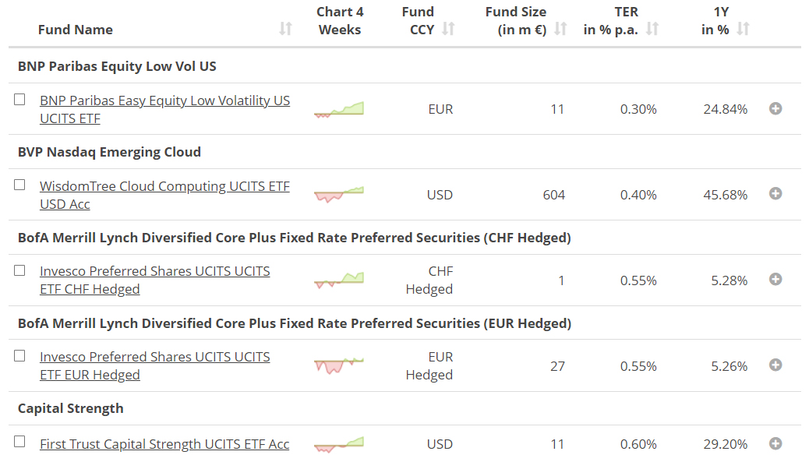
Task: Expand Invesco CHF Hedged row details
Action: [x=775, y=280]
